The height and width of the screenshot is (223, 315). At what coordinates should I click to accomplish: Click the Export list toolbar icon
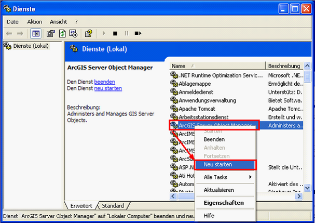click(x=73, y=33)
